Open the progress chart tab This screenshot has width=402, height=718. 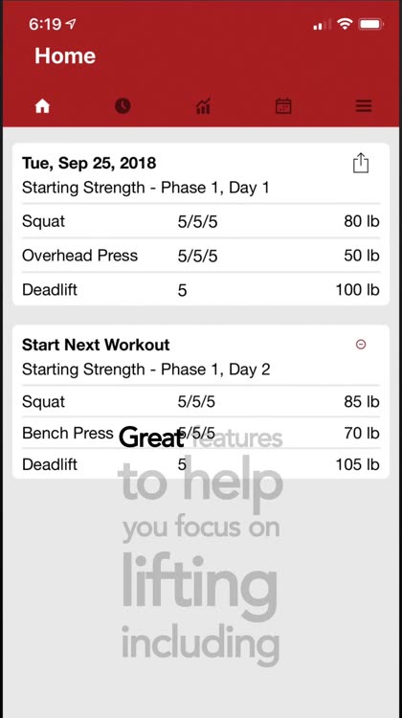(x=203, y=106)
